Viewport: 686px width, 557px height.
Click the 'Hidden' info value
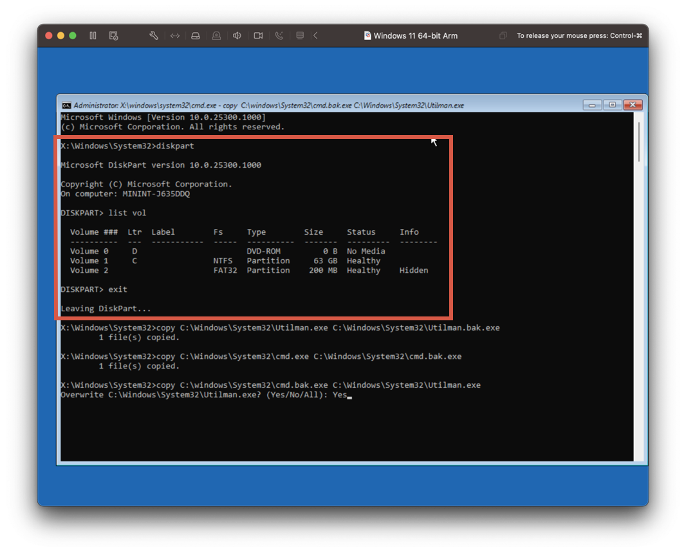click(x=414, y=271)
